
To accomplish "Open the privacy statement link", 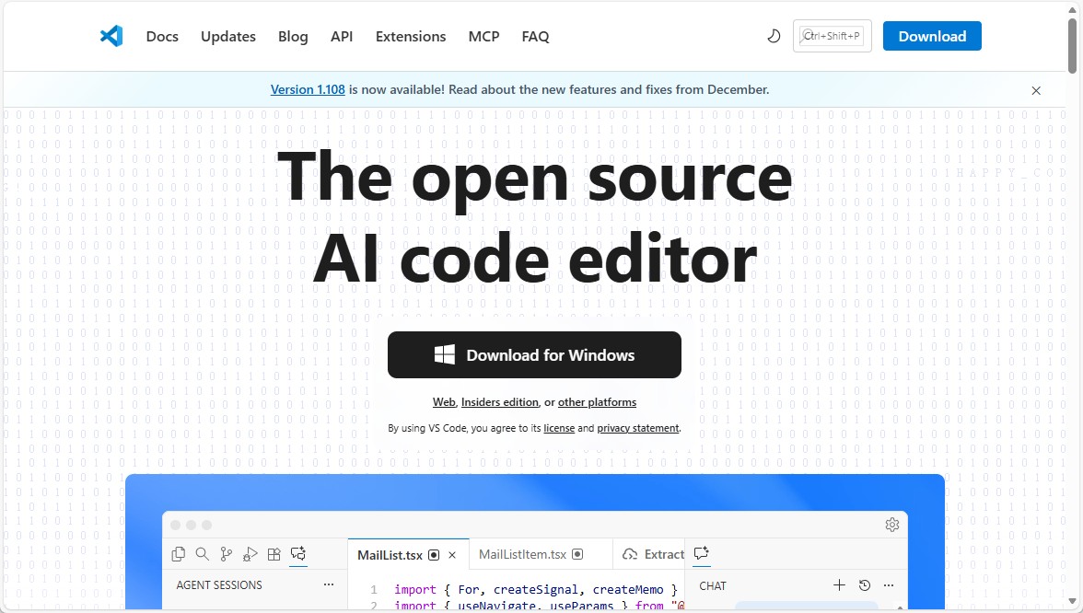I will pos(638,428).
